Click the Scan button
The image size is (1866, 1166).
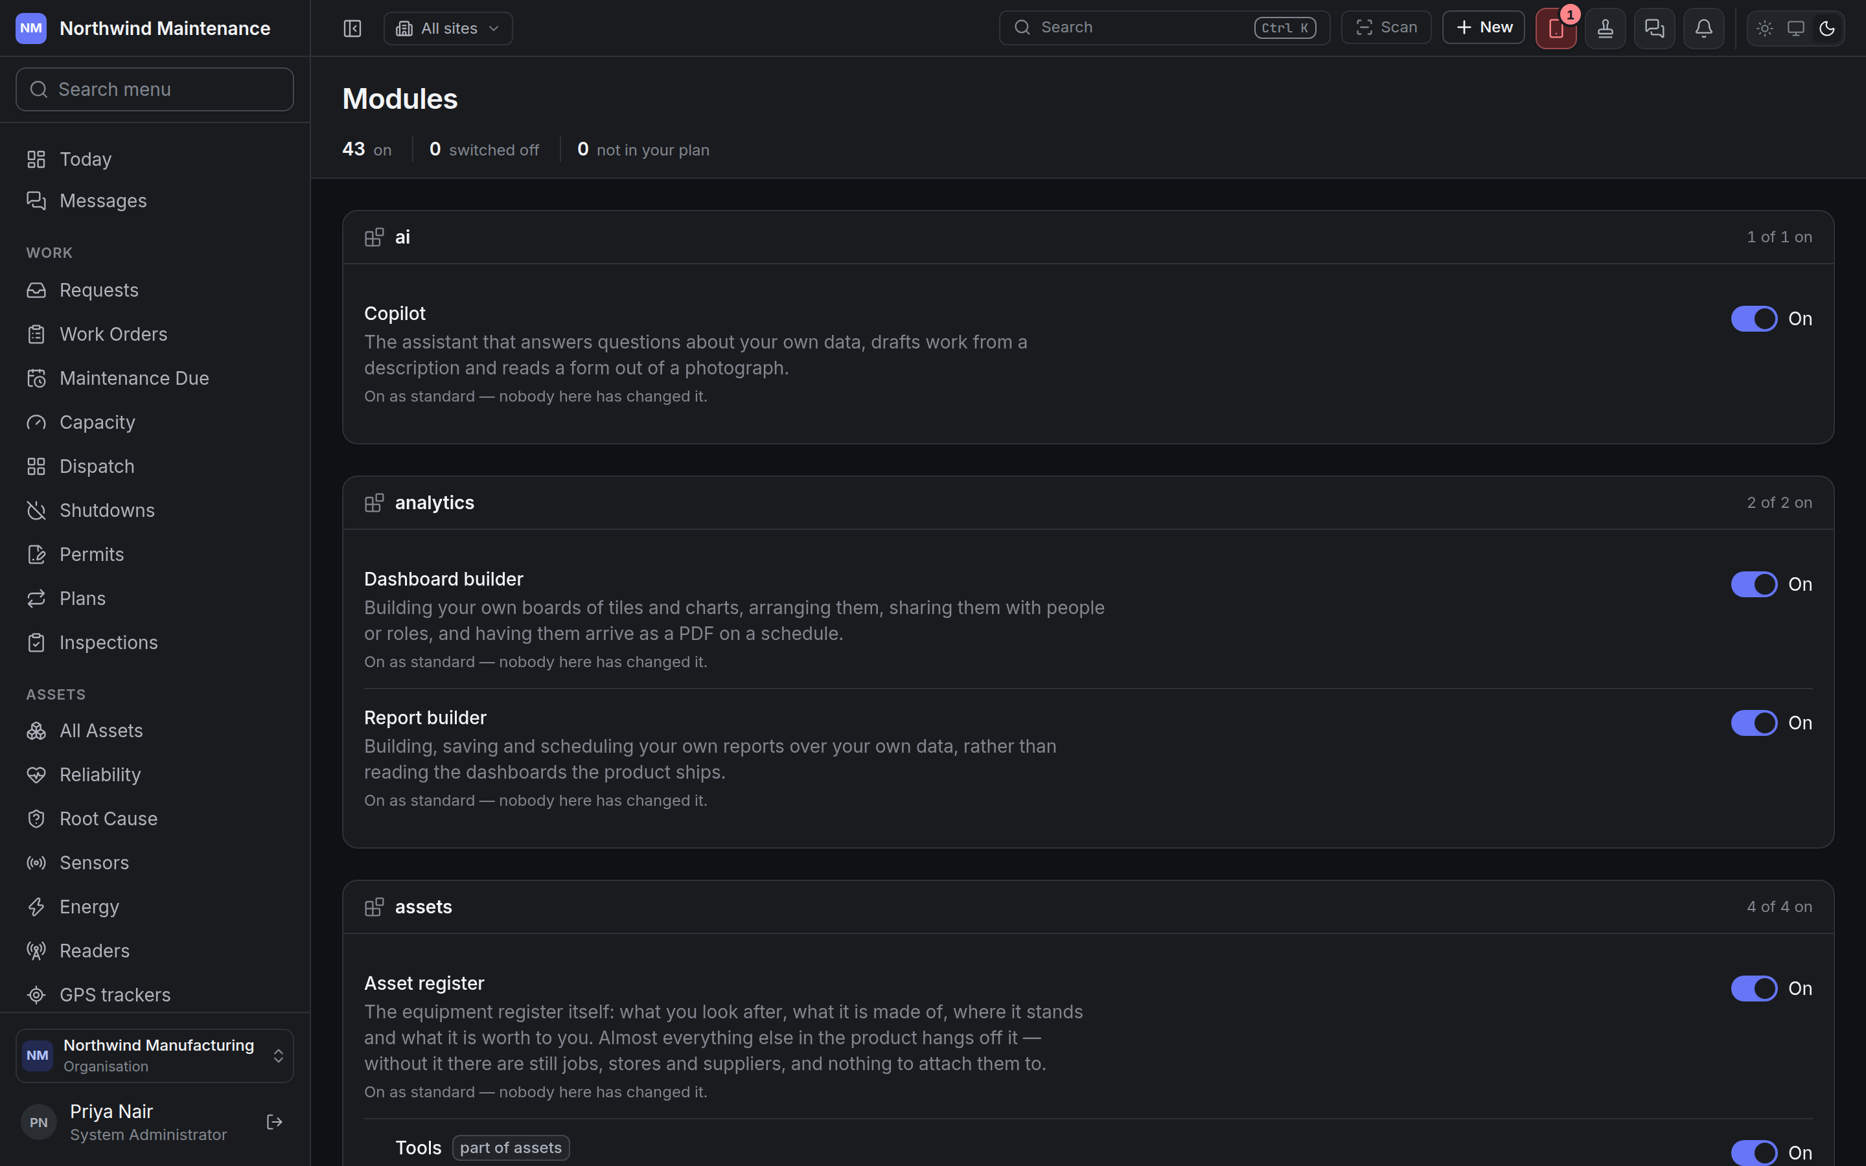click(x=1386, y=28)
